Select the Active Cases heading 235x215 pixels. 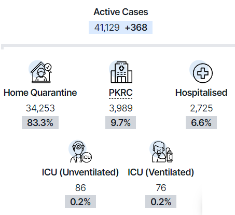(x=121, y=12)
